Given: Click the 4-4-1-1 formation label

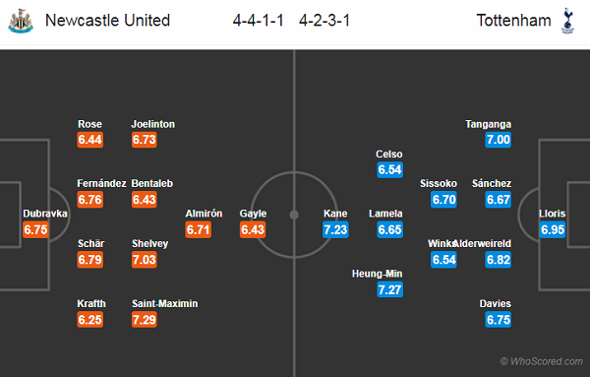Looking at the screenshot, I should 258,21.
